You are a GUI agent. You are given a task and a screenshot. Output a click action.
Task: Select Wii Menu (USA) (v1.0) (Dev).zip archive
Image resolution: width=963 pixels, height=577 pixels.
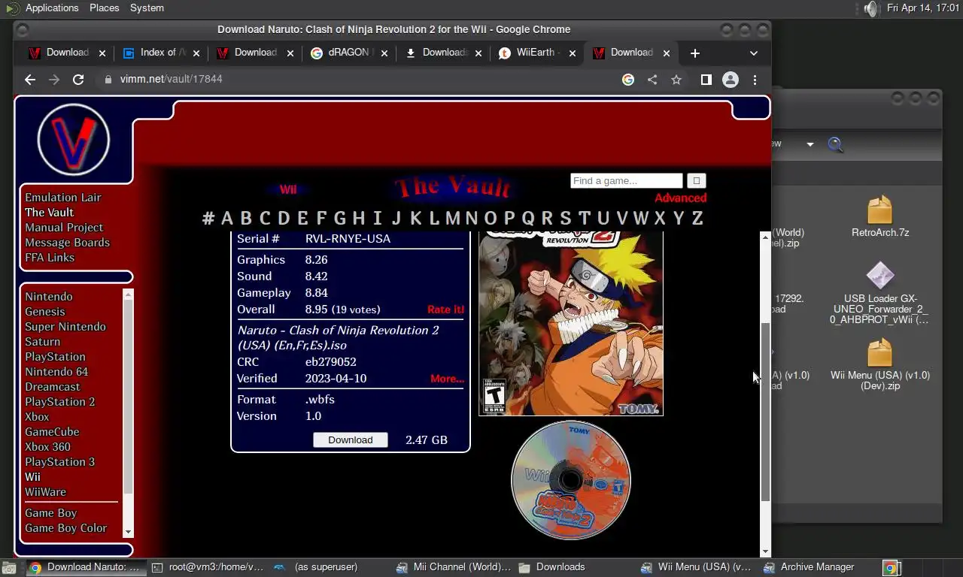pyautogui.click(x=879, y=364)
